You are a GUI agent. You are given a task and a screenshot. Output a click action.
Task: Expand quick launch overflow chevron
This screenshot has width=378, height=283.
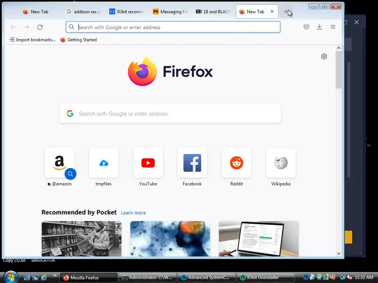55,276
